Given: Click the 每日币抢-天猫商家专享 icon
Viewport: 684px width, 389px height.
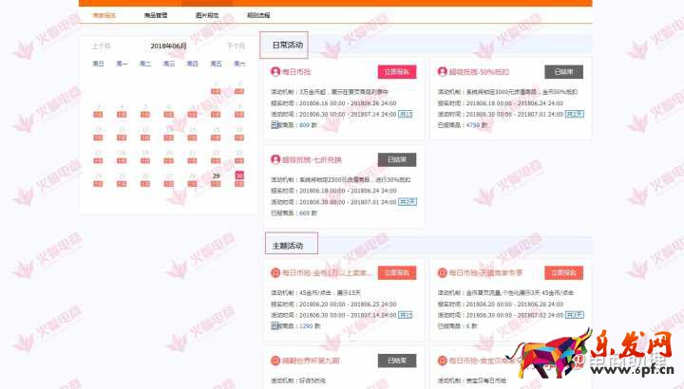Looking at the screenshot, I should pos(443,272).
